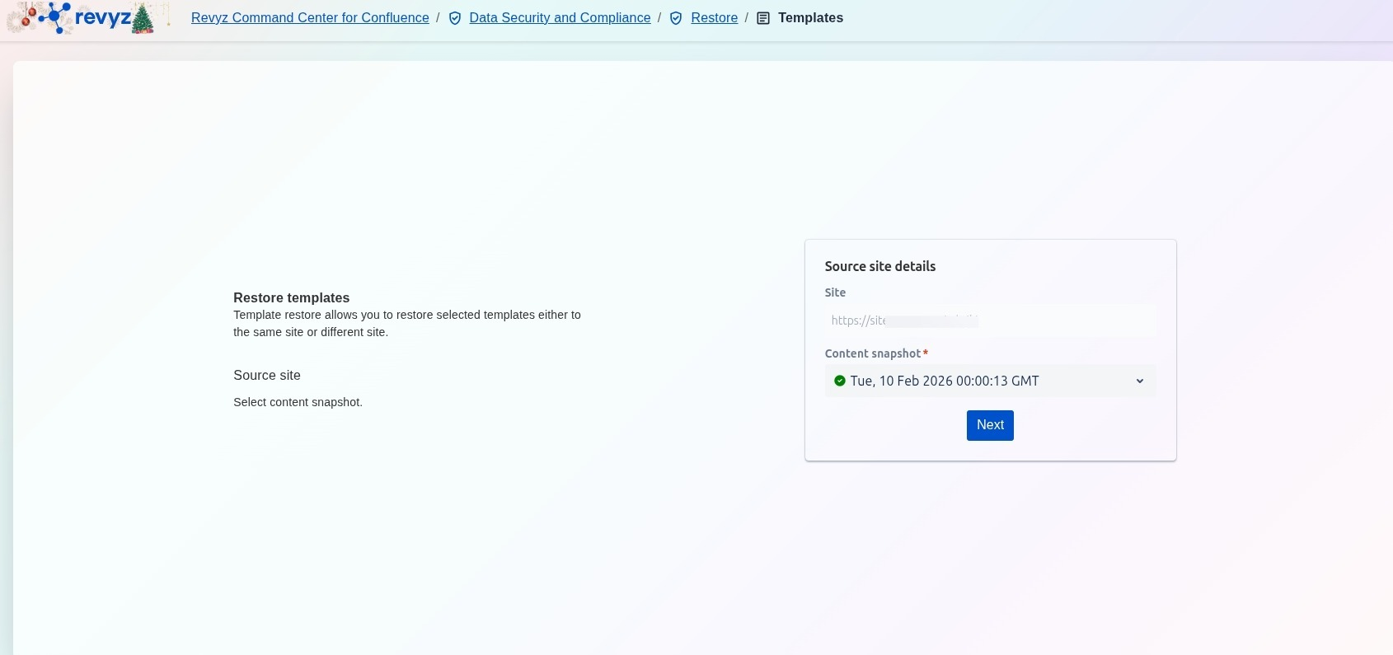
Task: Navigate to the Restore breadcrumb link
Action: click(714, 18)
